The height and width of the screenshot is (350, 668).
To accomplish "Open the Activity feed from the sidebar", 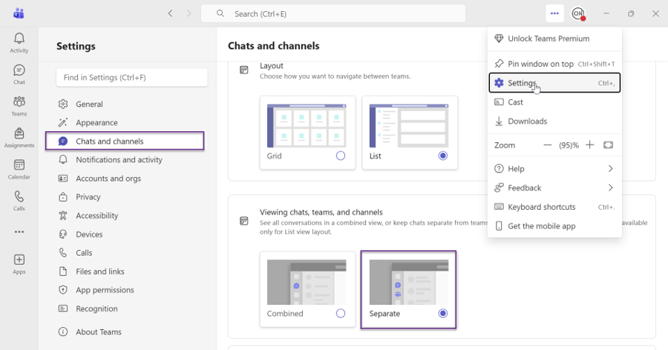I will click(19, 43).
